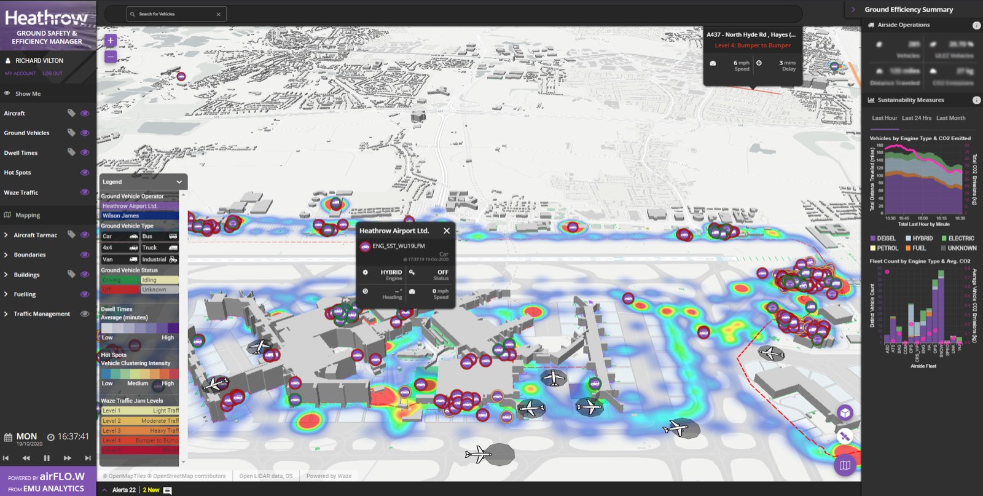Open the Dwell Times tag icon
This screenshot has width=983, height=496.
(71, 152)
